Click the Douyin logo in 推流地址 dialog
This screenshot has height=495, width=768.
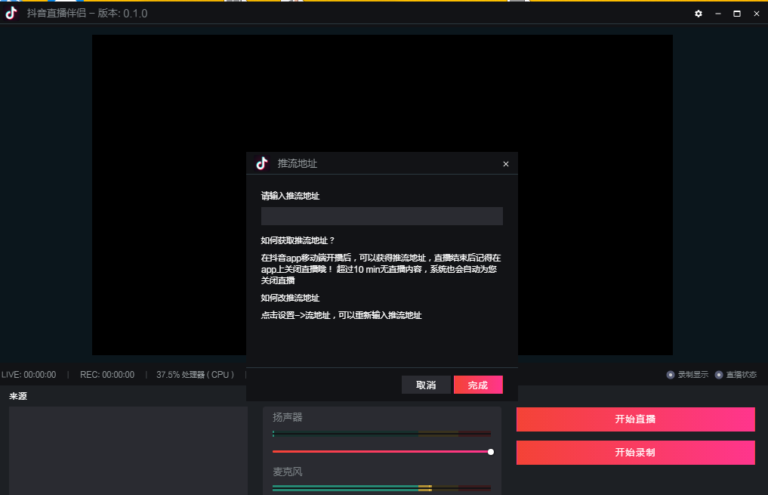click(262, 163)
